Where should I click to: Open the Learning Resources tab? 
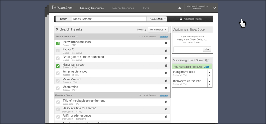click(92, 8)
